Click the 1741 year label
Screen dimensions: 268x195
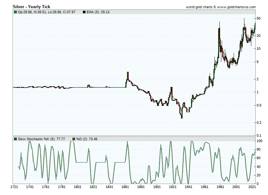pos(30,187)
